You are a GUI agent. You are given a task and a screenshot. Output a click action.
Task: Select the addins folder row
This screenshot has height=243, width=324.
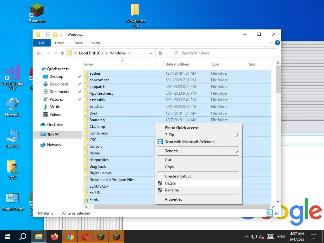177,73
